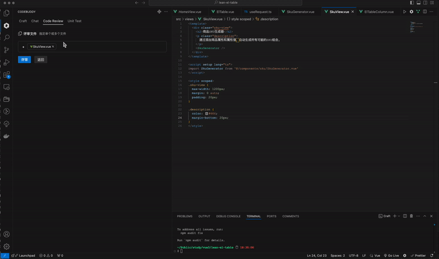
Task: Switch to PORTS panel tab
Action: point(271,216)
